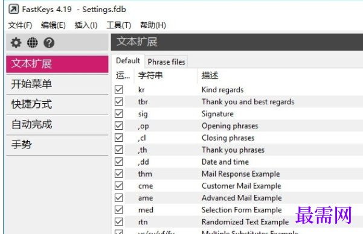Click the ,op string cell
The height and width of the screenshot is (234, 363).
(143, 126)
